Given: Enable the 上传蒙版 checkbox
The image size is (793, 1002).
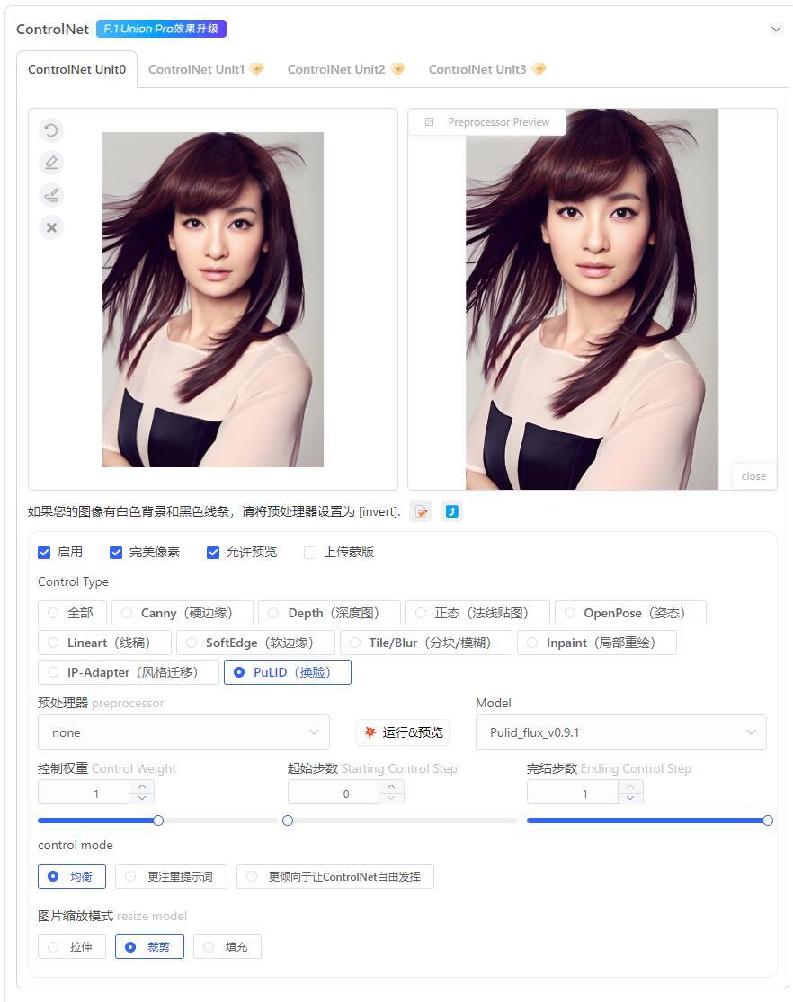Looking at the screenshot, I should (310, 553).
